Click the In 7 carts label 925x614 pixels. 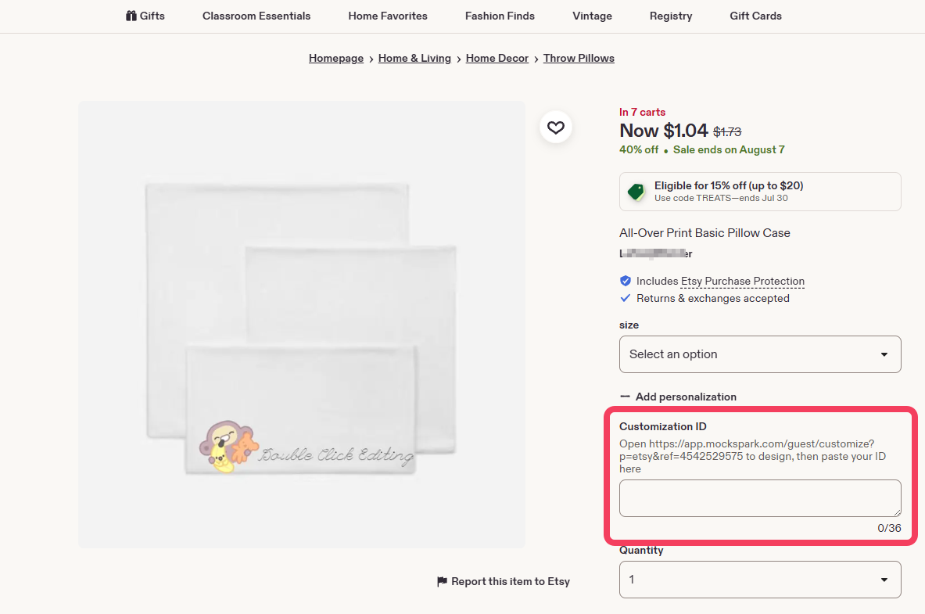click(642, 112)
